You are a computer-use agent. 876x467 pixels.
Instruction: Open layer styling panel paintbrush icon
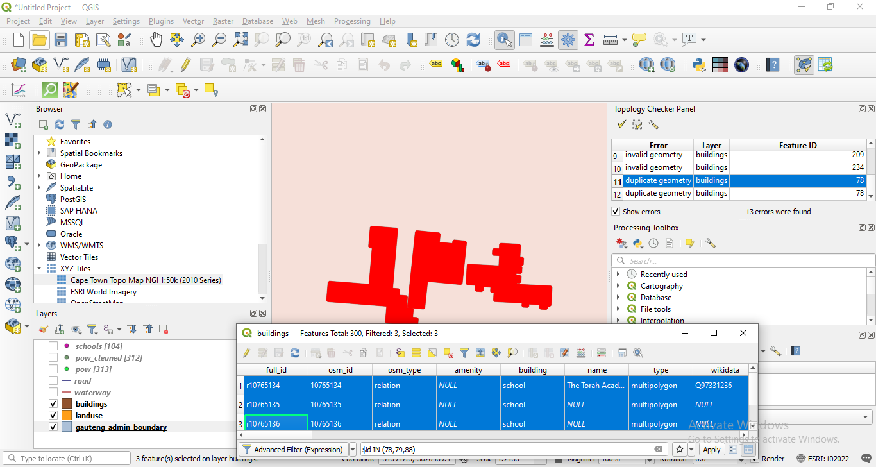click(44, 329)
